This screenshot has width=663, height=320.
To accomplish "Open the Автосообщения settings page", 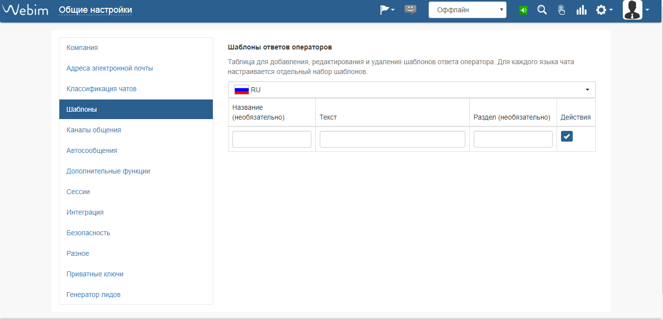I will (92, 150).
